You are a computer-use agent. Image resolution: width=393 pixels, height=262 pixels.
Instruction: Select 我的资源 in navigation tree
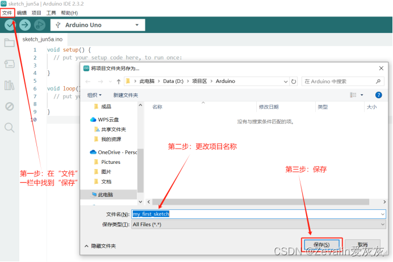click(108, 139)
